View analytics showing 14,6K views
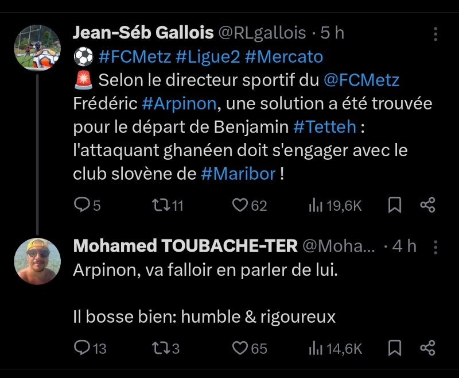 (x=316, y=348)
